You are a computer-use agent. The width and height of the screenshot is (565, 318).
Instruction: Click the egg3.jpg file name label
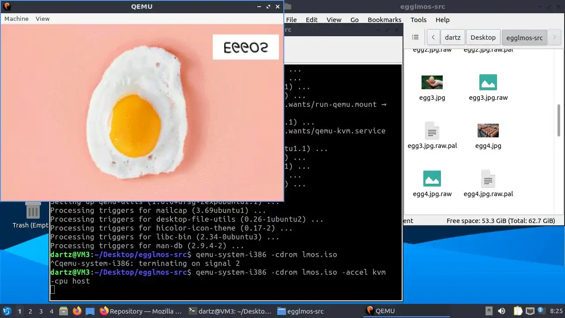point(432,98)
